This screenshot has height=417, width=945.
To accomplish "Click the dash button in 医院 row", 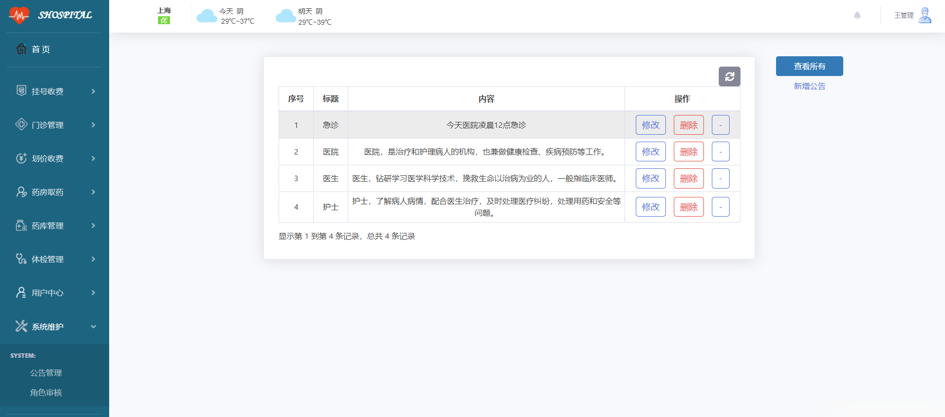I will [720, 152].
